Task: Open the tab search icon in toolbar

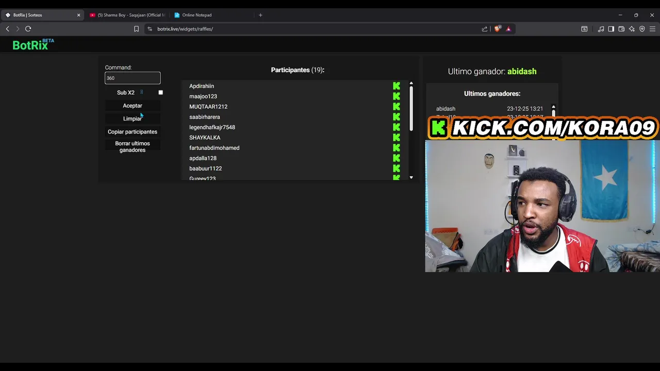Action: click(x=584, y=29)
